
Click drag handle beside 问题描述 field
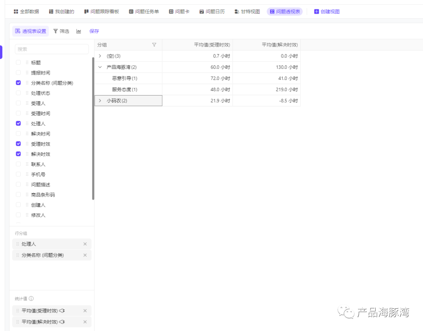coord(27,184)
